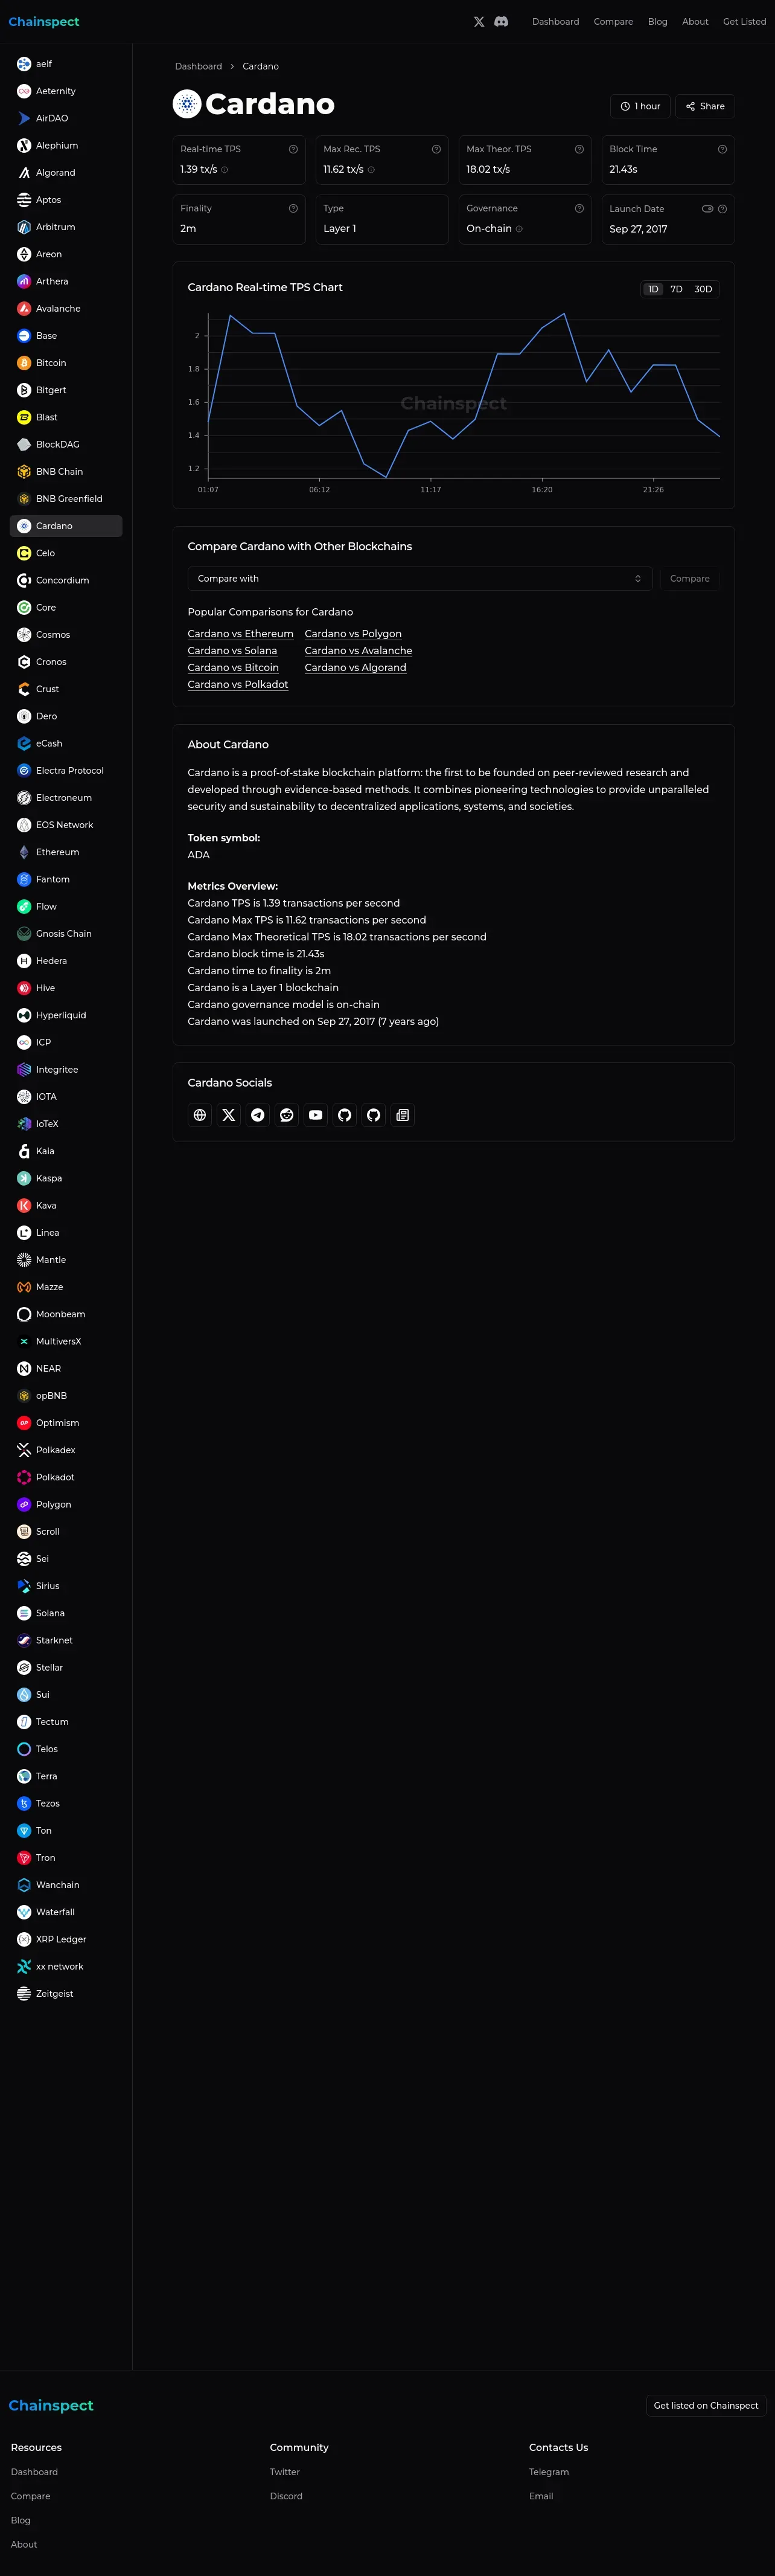The width and height of the screenshot is (775, 2576).
Task: Go to Dashboard in the breadcrumb
Action: [199, 66]
